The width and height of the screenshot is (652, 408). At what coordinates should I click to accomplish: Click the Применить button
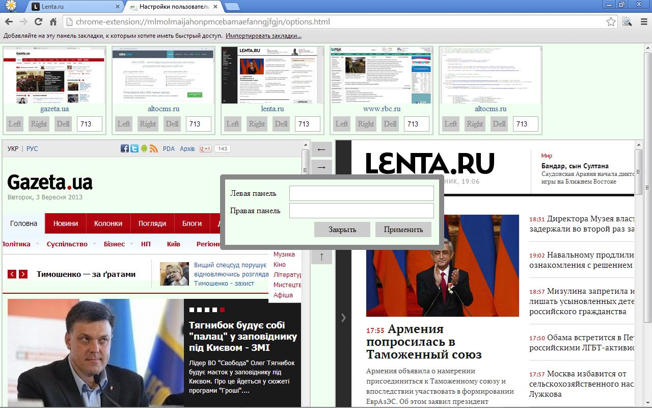[x=403, y=229]
